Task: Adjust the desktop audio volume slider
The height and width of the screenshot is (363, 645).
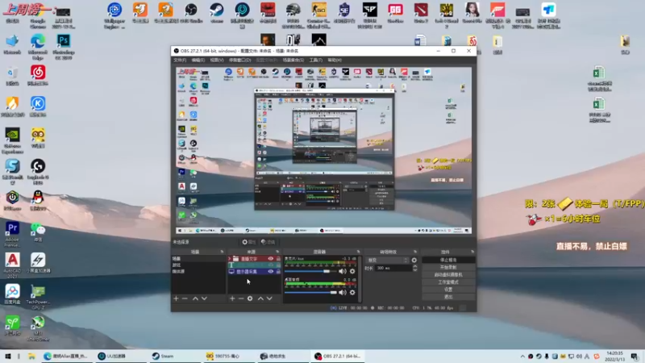Action: point(310,292)
